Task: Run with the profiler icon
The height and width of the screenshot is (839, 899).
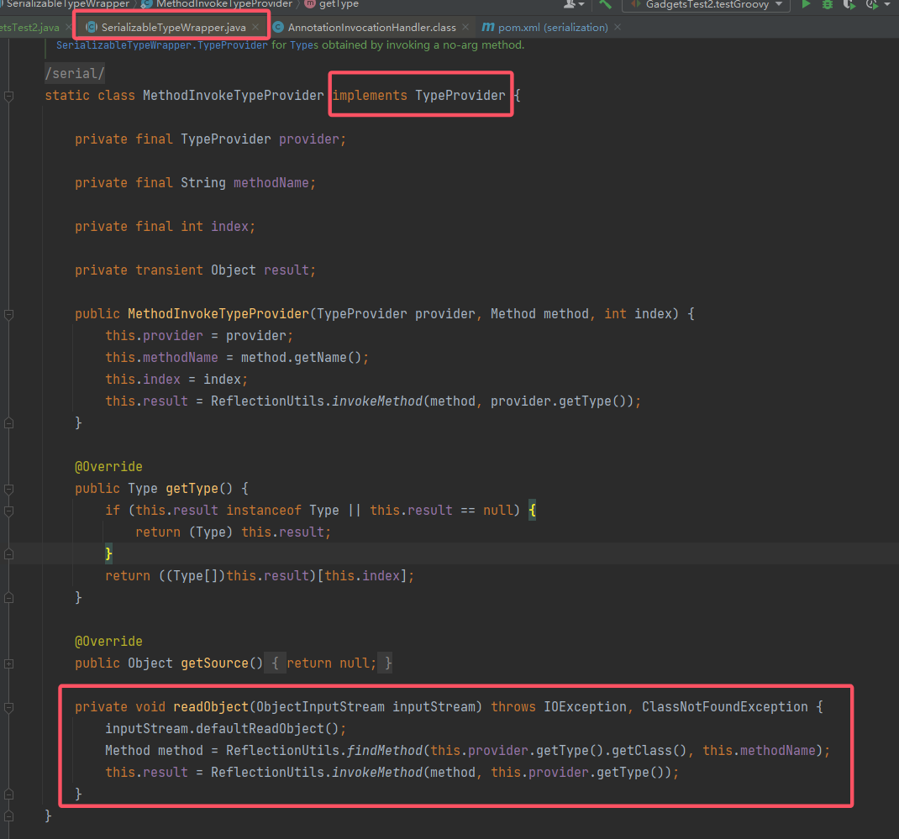Action: pos(872,4)
